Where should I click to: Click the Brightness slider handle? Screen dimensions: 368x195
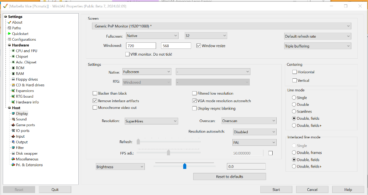coord(185,166)
